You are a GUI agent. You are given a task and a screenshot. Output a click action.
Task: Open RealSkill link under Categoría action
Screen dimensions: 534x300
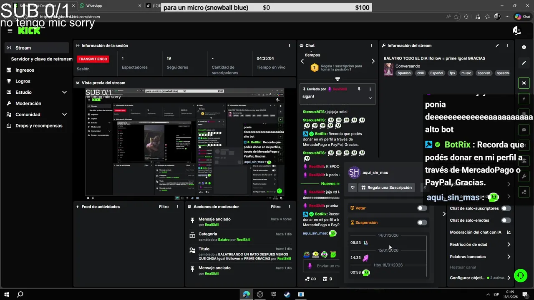[244, 240]
